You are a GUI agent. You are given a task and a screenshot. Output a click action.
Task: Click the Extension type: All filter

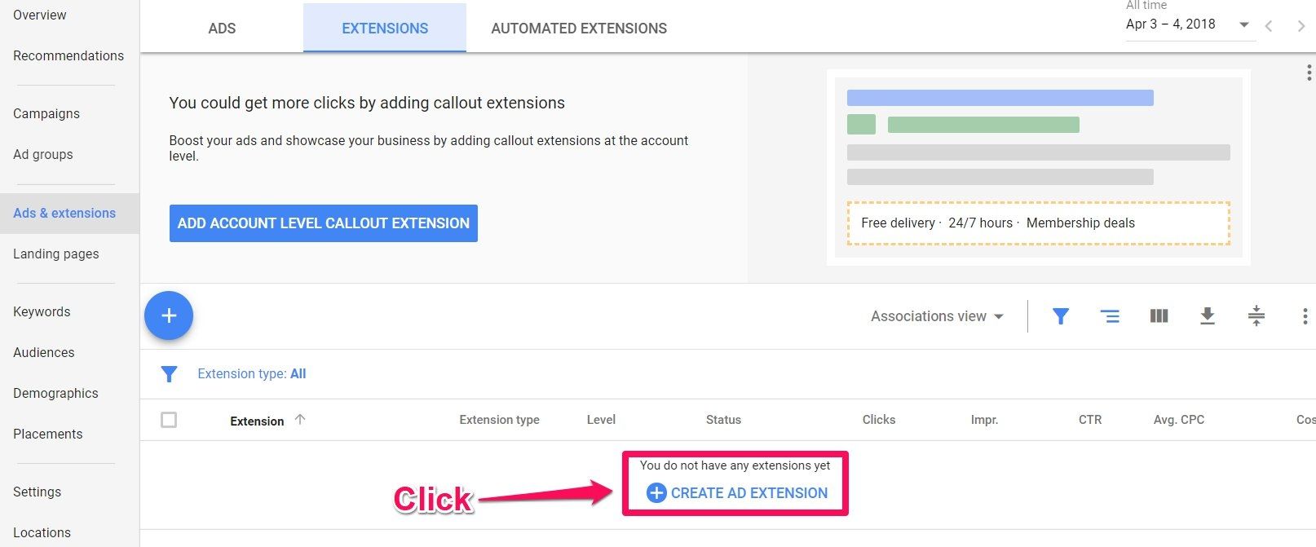pyautogui.click(x=252, y=374)
